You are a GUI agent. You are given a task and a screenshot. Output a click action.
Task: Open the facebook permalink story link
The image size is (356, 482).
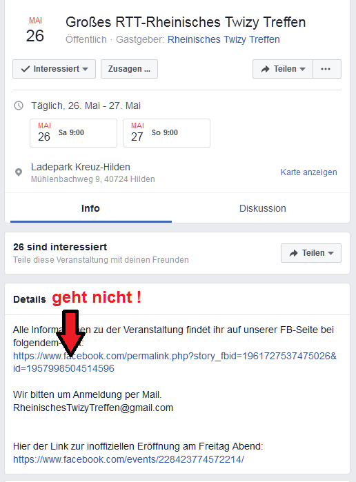[x=175, y=362]
